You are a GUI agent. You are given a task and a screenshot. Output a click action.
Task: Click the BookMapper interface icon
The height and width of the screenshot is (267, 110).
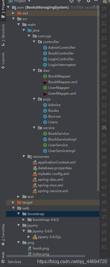tap(45, 76)
